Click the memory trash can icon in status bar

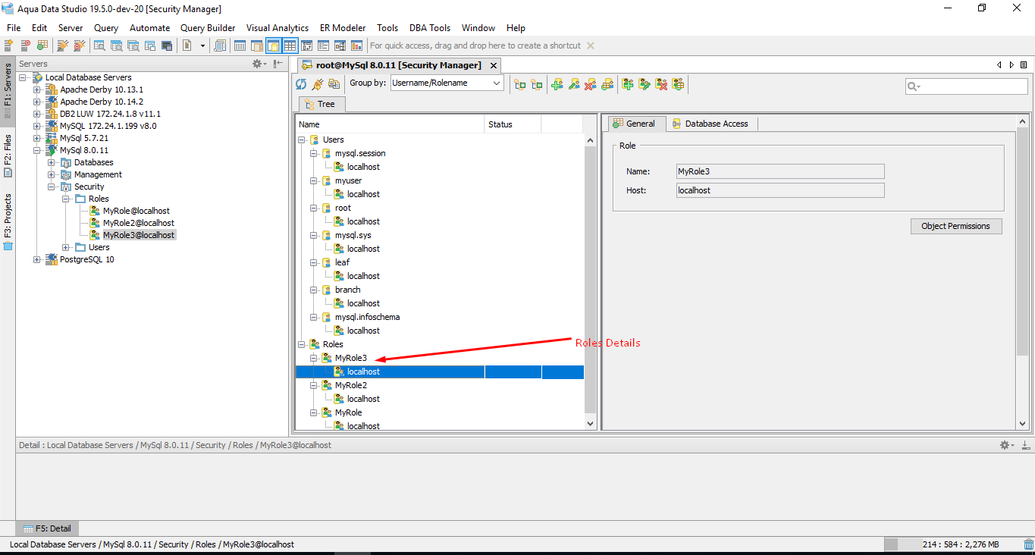click(1028, 544)
